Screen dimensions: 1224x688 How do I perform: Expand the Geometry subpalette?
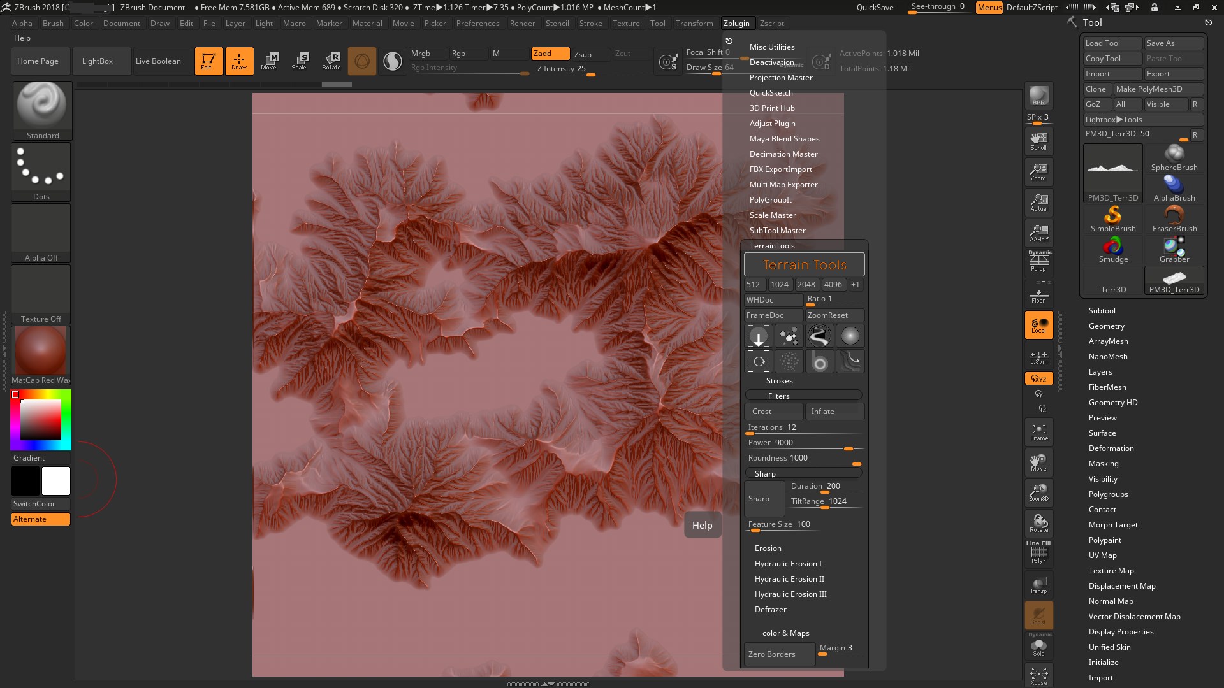[x=1106, y=326]
